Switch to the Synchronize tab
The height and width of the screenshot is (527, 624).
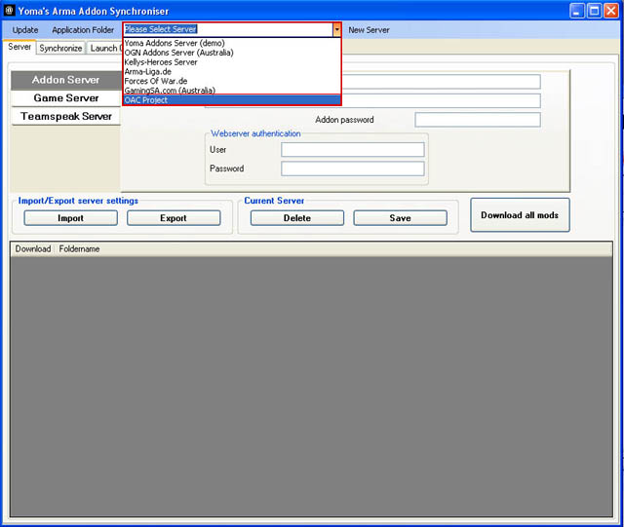pos(60,48)
